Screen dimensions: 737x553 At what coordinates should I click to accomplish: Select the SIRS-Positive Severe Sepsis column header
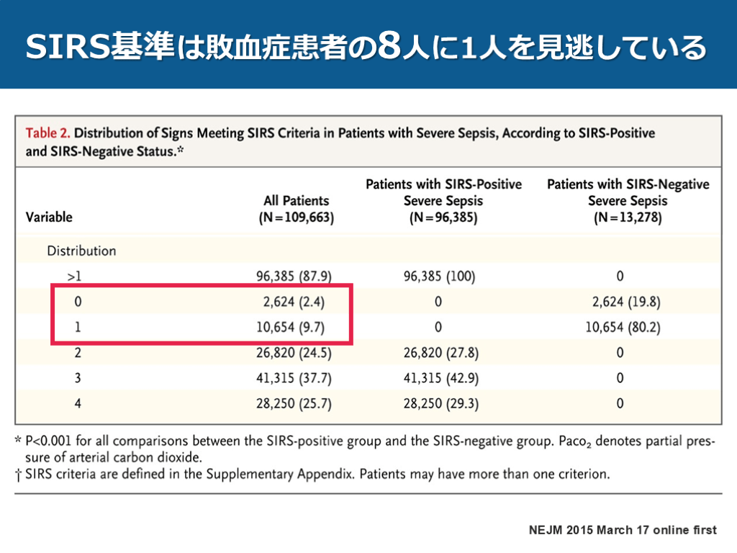(443, 201)
